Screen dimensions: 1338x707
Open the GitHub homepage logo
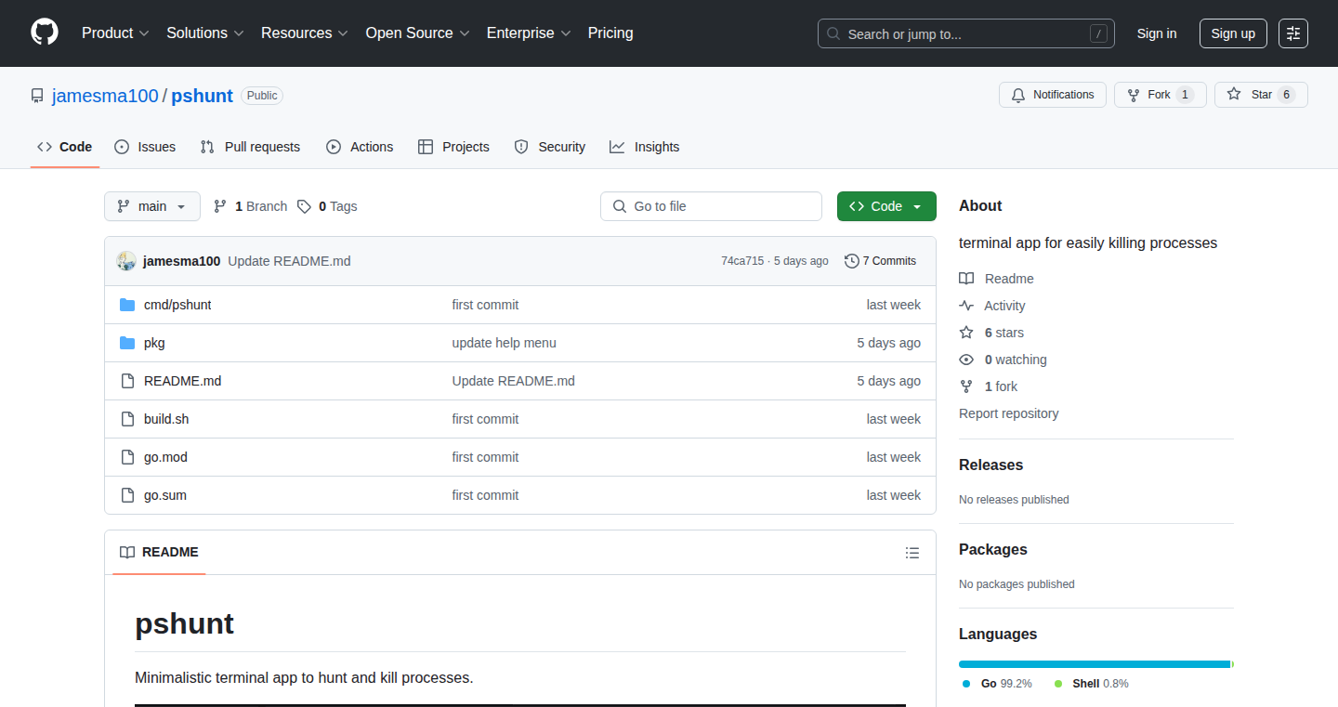pos(45,33)
